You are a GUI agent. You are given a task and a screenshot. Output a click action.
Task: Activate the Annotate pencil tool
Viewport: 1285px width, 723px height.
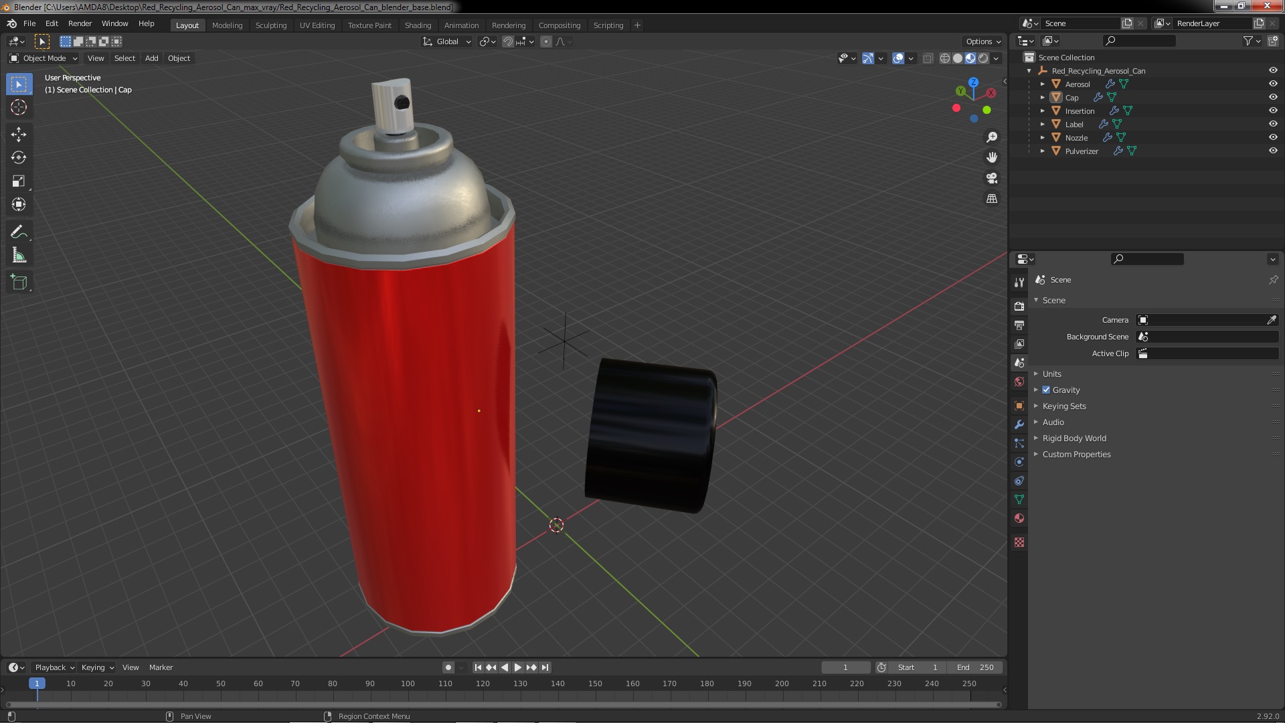tap(19, 232)
